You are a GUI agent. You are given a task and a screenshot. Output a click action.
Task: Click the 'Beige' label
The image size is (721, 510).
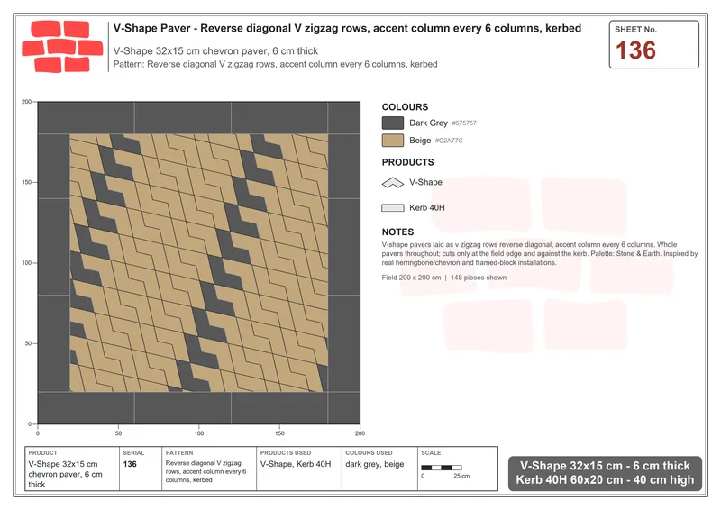tap(420, 141)
